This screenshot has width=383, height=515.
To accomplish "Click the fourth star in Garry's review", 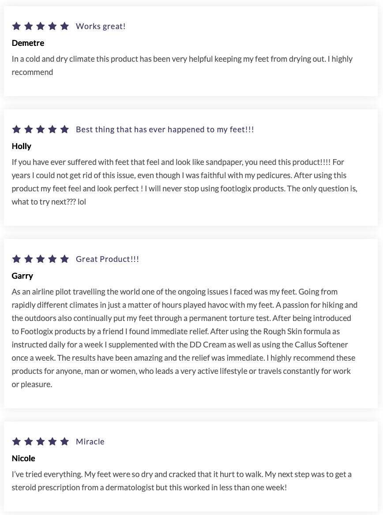I will pyautogui.click(x=53, y=259).
